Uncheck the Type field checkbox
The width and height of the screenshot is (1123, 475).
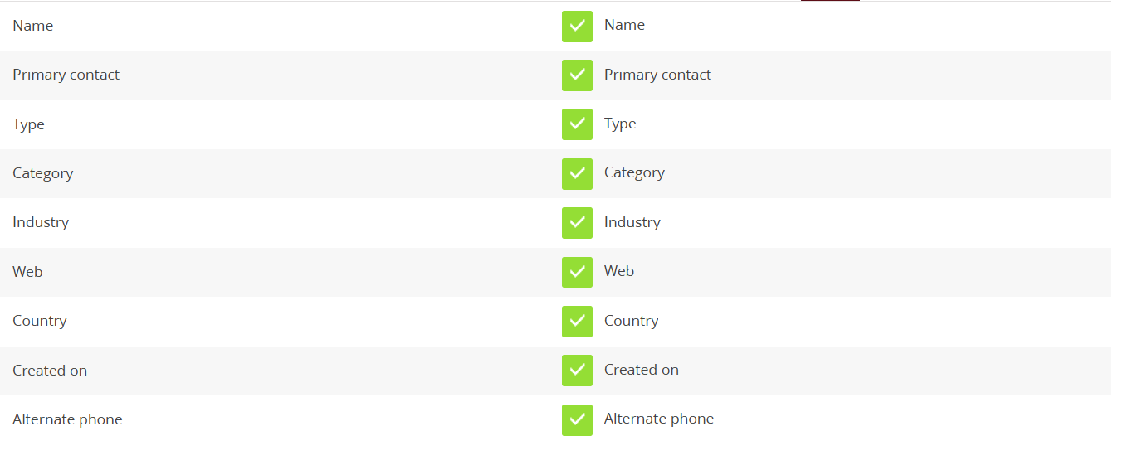[x=577, y=124]
